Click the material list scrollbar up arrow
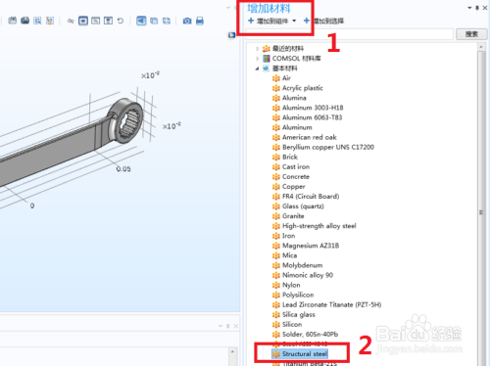The width and height of the screenshot is (490, 366). (x=481, y=47)
